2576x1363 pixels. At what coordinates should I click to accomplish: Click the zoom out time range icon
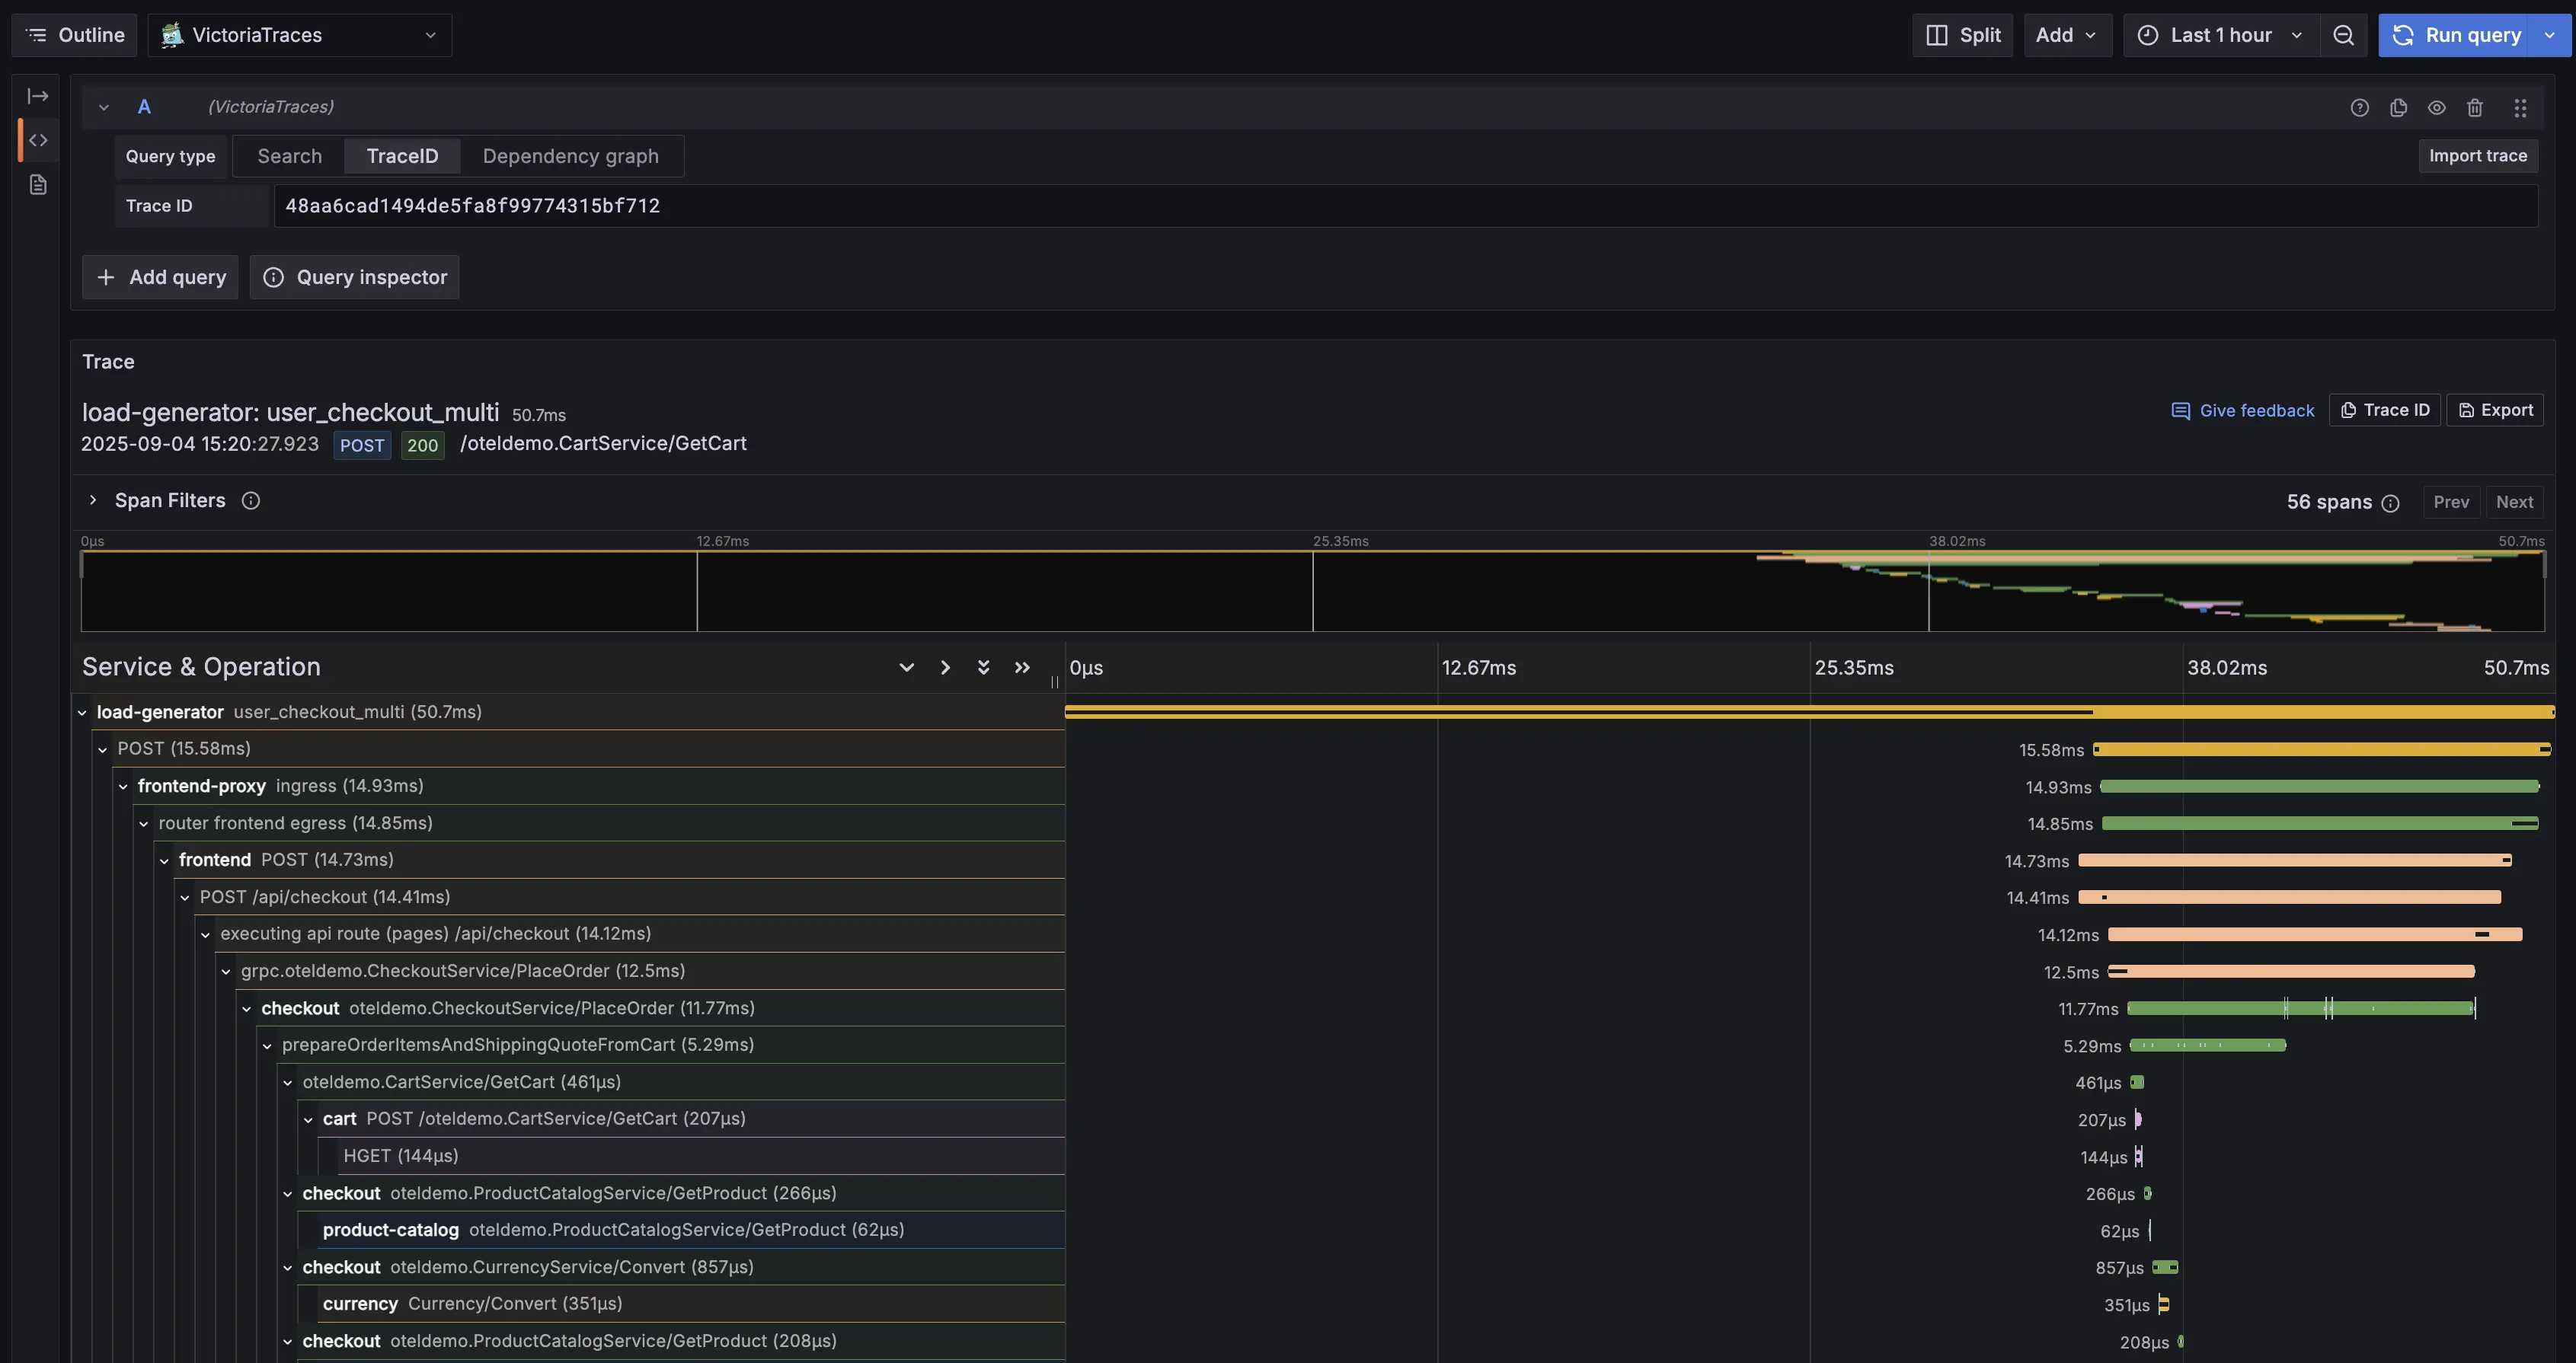[x=2343, y=35]
